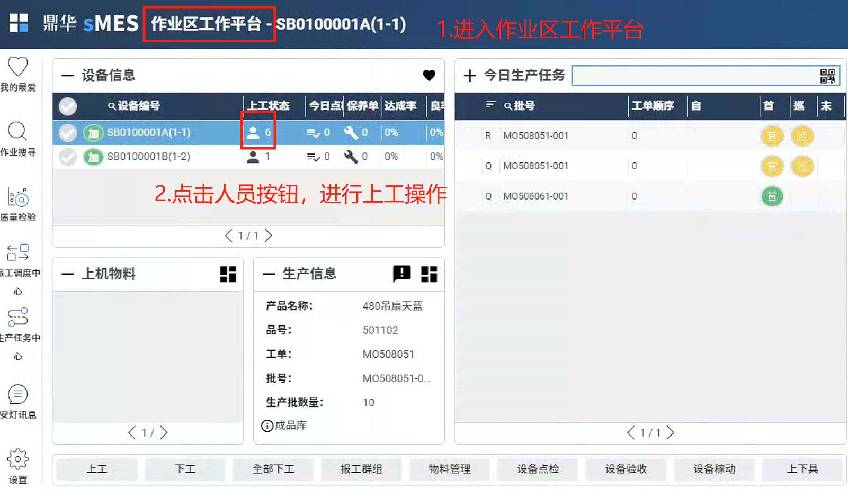
Task: Toggle selection circle for SB0100001A(1-1)
Action: 67,133
